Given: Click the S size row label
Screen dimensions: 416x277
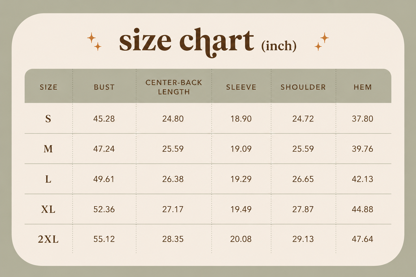Looking at the screenshot, I should tap(48, 119).
